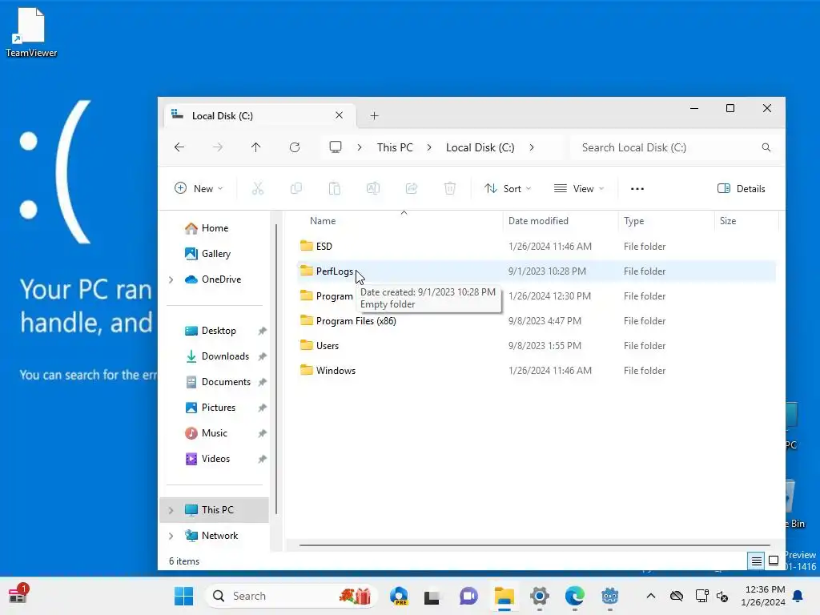Click the Share icon in toolbar
820x615 pixels.
pyautogui.click(x=412, y=188)
